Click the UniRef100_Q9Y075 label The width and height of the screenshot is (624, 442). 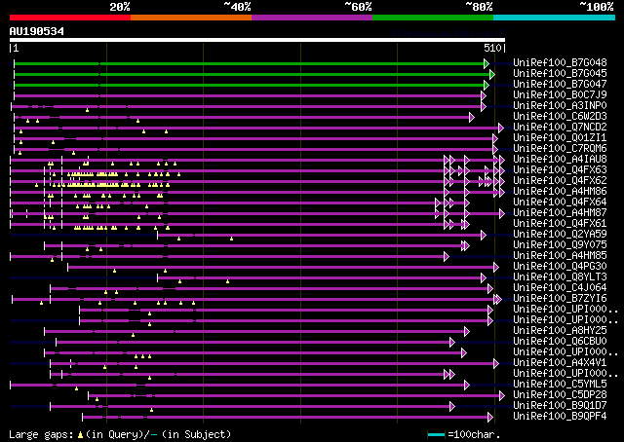pyautogui.click(x=560, y=245)
